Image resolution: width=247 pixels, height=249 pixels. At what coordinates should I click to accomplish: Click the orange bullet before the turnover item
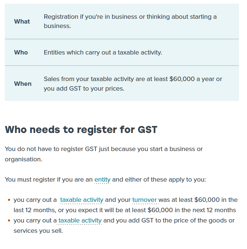click(9, 200)
